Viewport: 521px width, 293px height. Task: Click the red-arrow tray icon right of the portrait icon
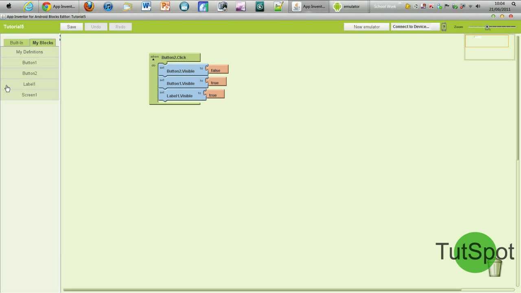coord(431,6)
